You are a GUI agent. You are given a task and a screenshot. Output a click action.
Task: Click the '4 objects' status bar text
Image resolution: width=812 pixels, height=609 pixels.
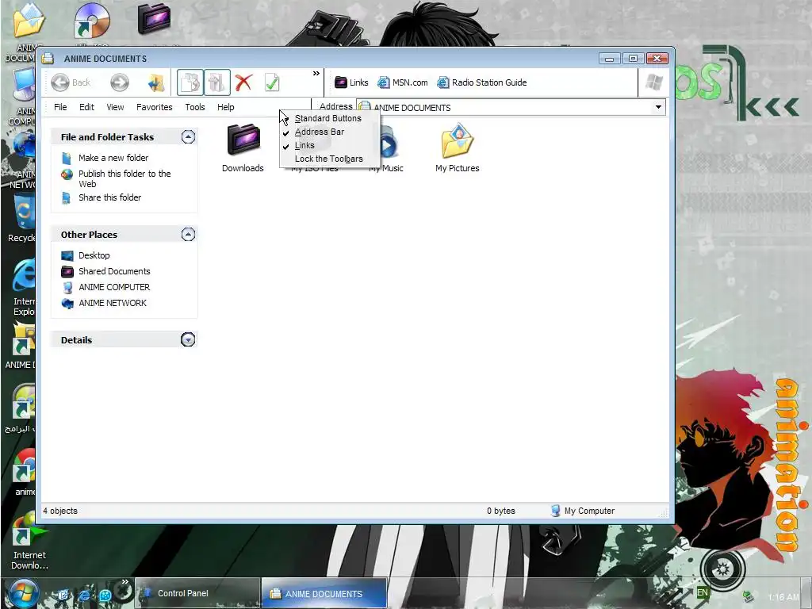pyautogui.click(x=60, y=511)
